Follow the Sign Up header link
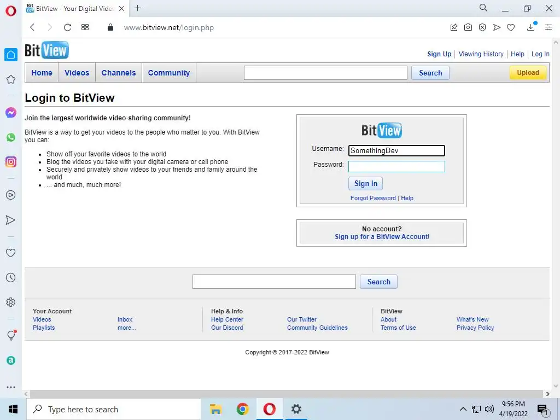560x420 pixels. point(439,54)
